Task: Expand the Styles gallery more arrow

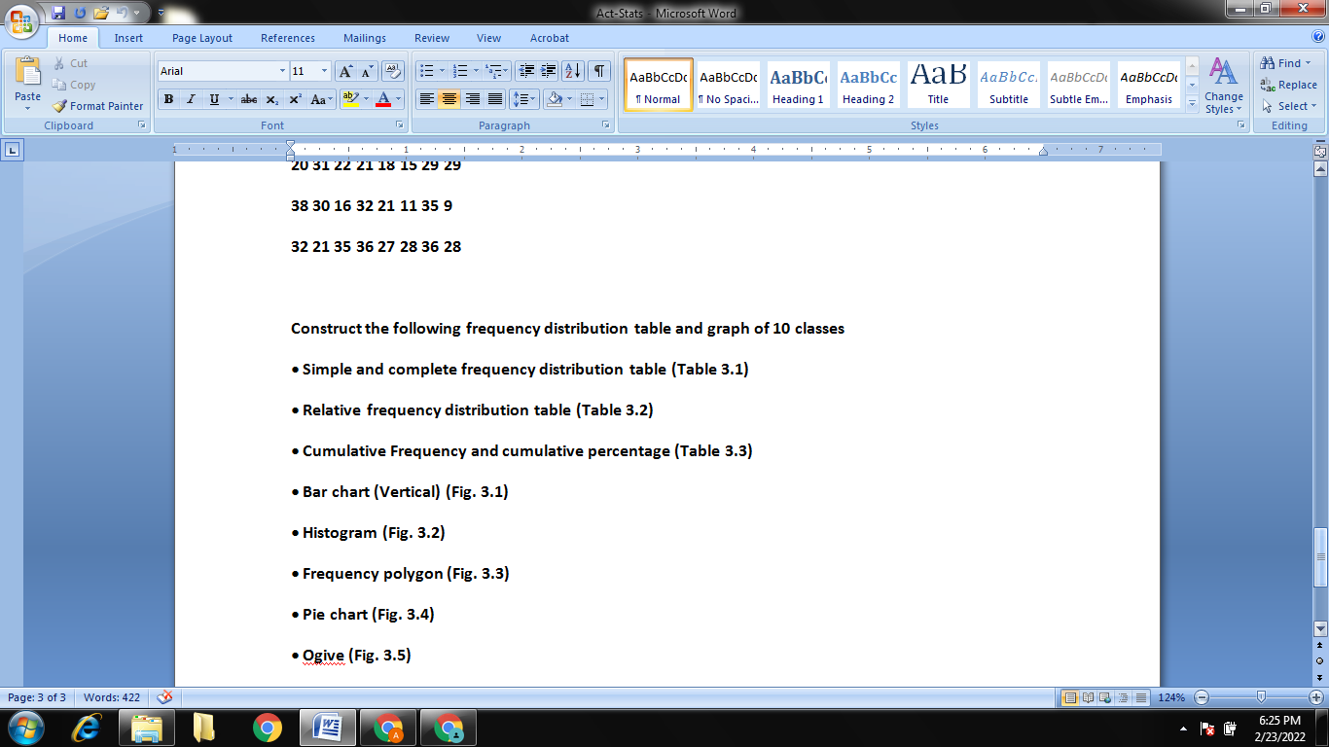Action: (1193, 103)
